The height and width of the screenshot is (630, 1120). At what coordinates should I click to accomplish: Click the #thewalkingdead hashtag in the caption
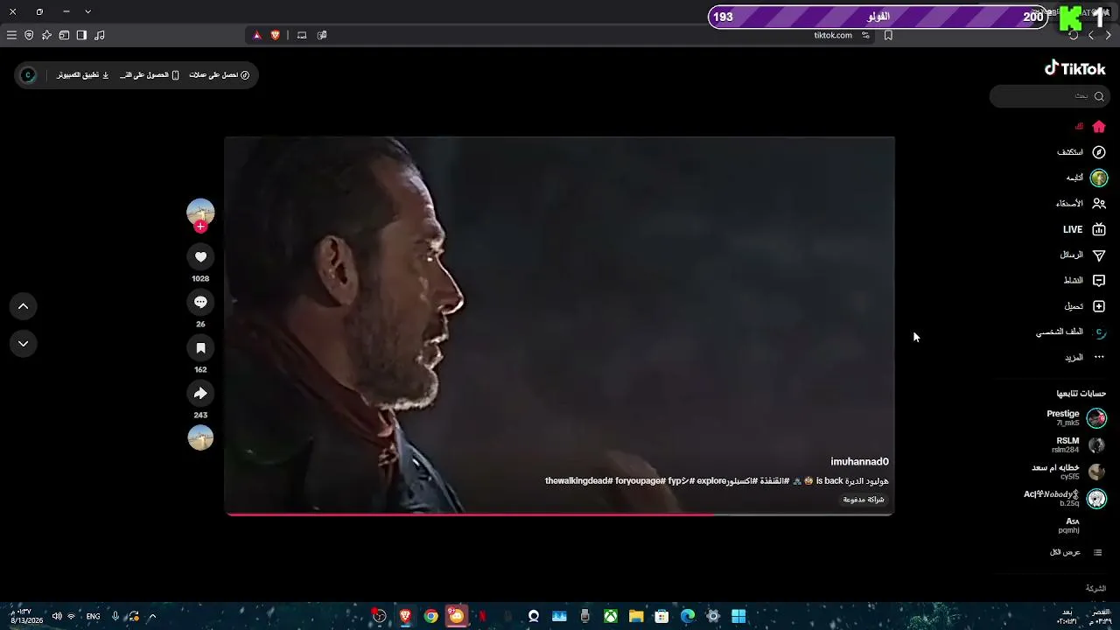coord(578,481)
